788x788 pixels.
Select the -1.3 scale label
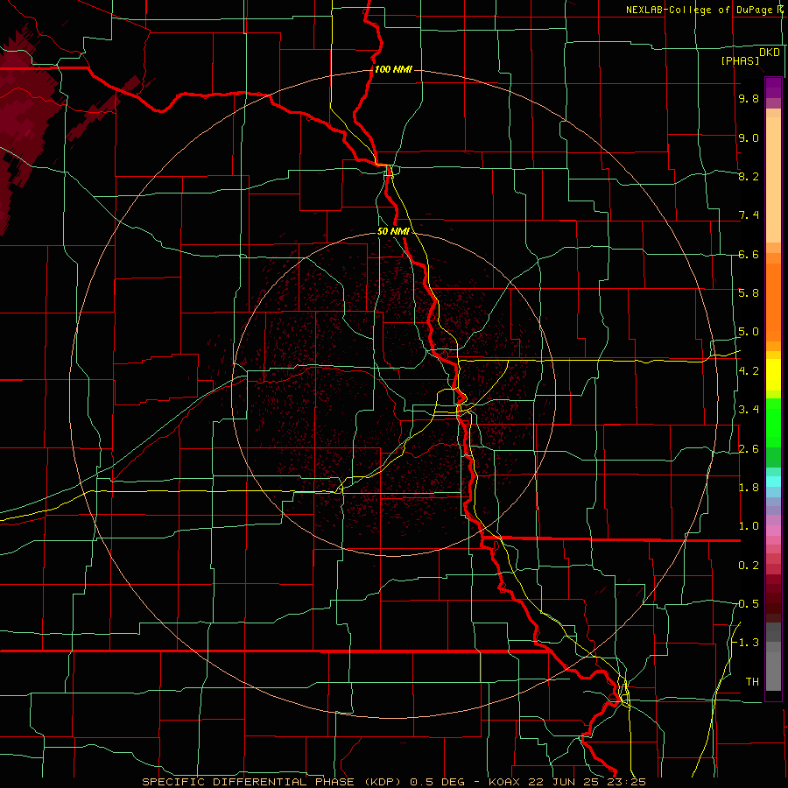[746, 643]
